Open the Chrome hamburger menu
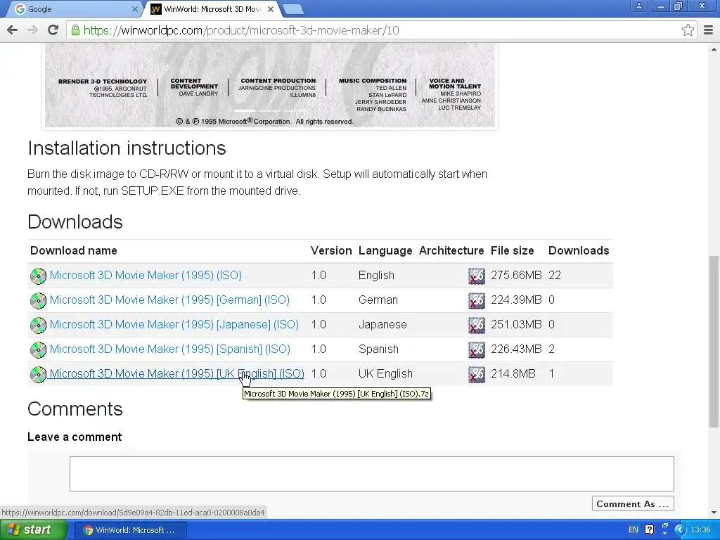The height and width of the screenshot is (540, 720). [709, 30]
